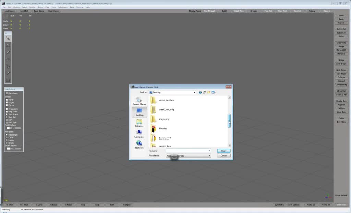Open the View Menu dropdown in the dialog
The width and height of the screenshot is (351, 213).
coord(214,92)
